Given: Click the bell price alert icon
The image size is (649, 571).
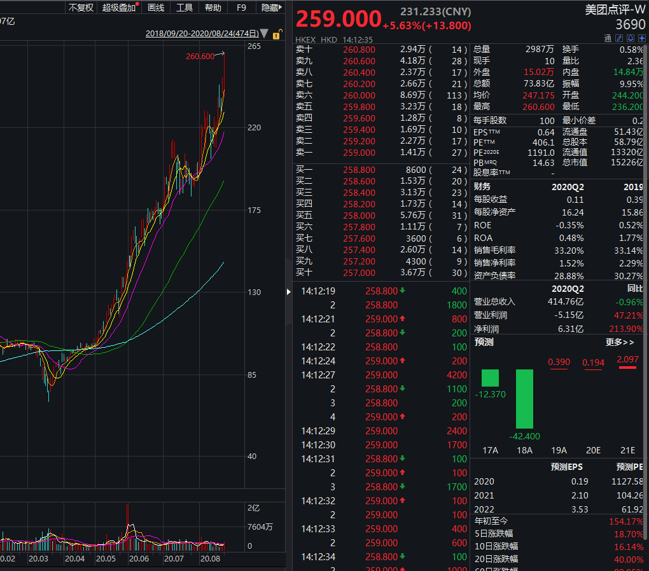Looking at the screenshot, I should point(631,38).
